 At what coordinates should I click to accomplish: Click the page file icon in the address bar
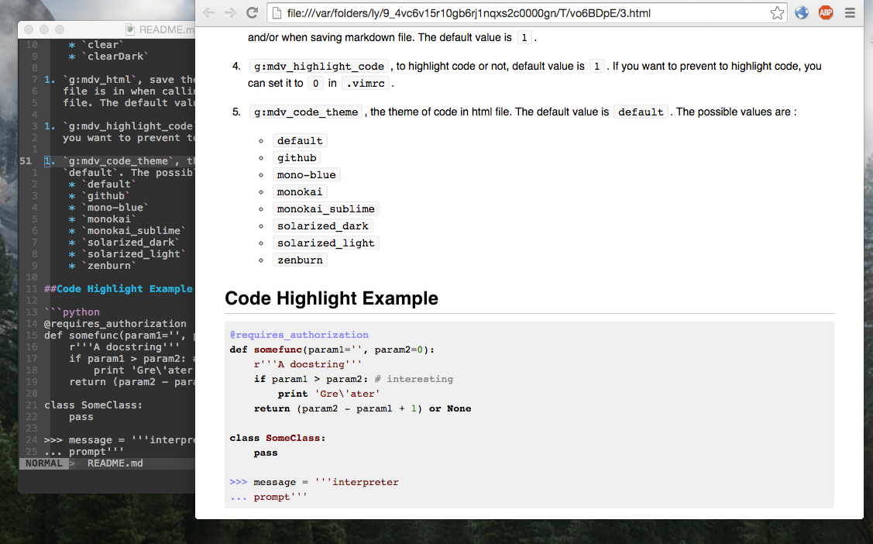[277, 13]
